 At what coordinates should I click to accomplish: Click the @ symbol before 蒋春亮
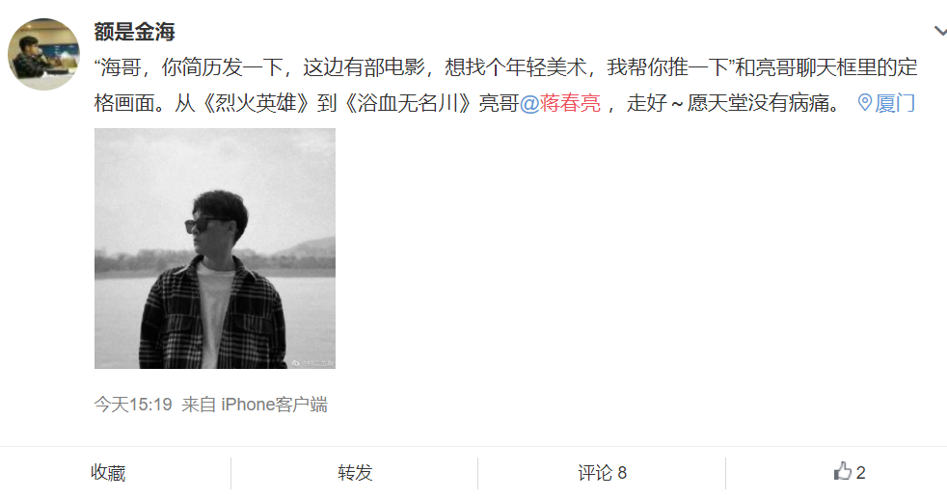click(x=529, y=104)
